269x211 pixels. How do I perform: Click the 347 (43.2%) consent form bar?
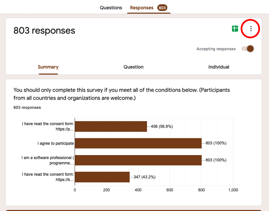[102, 177]
